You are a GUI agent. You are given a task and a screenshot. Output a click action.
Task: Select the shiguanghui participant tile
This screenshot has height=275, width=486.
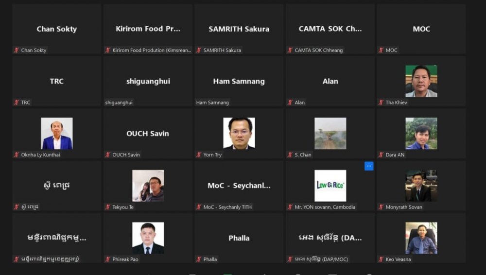click(x=148, y=81)
